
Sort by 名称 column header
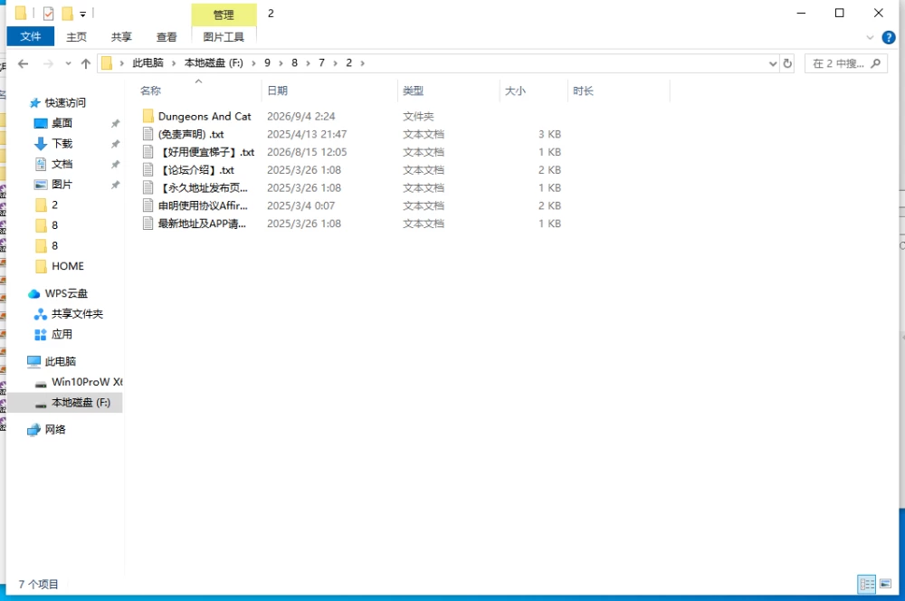tap(150, 91)
